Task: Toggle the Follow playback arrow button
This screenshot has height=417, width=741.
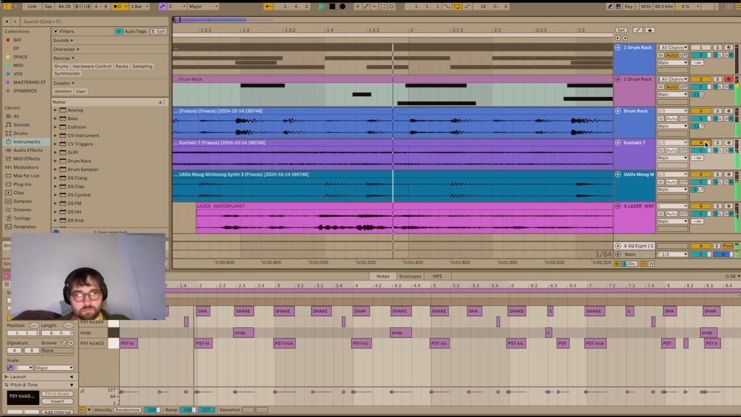Action: tap(268, 6)
